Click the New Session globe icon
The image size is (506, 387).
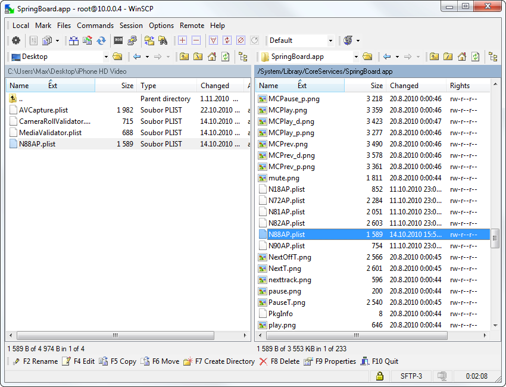(348, 40)
